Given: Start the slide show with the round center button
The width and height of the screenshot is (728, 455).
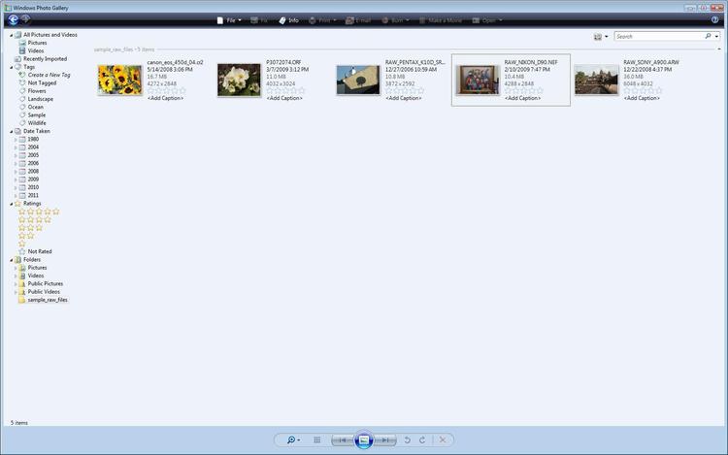Looking at the screenshot, I should (364, 439).
